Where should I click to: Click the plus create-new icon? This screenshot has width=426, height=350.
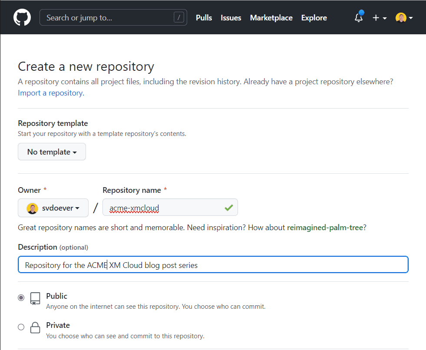pyautogui.click(x=376, y=18)
